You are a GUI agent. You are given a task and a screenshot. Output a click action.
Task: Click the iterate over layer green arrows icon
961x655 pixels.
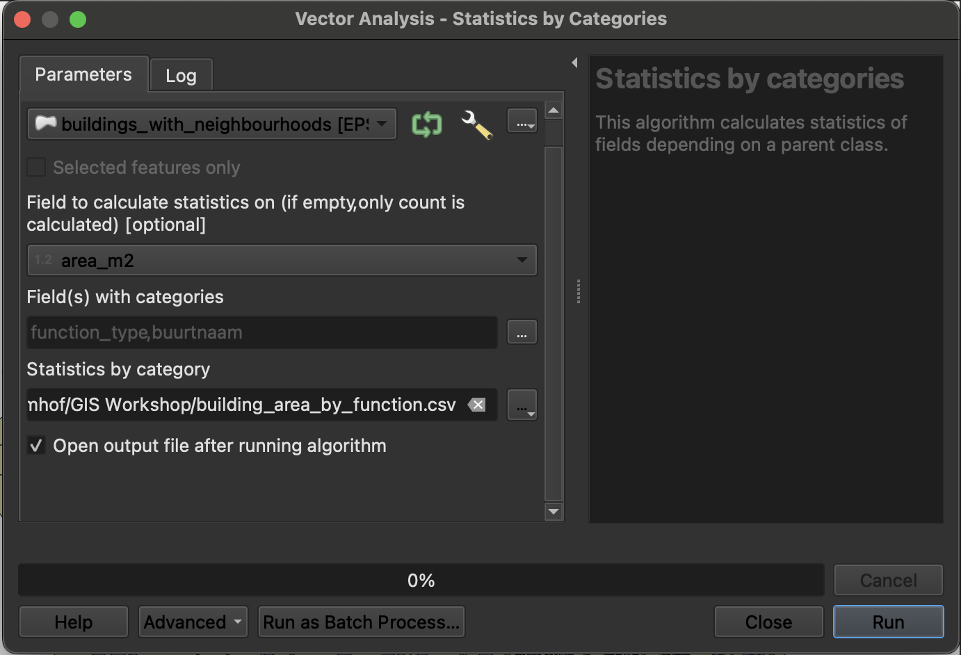[426, 124]
